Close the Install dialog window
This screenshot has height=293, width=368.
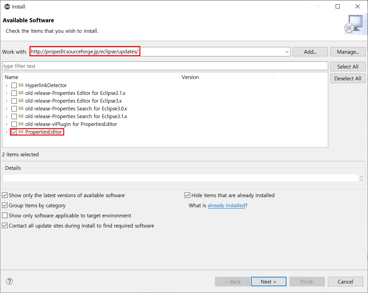point(358,7)
